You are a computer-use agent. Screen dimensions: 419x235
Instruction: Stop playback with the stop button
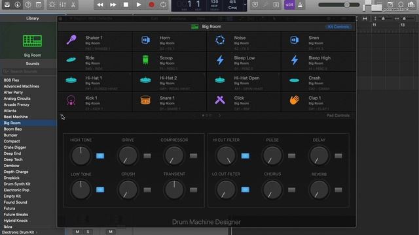126,5
